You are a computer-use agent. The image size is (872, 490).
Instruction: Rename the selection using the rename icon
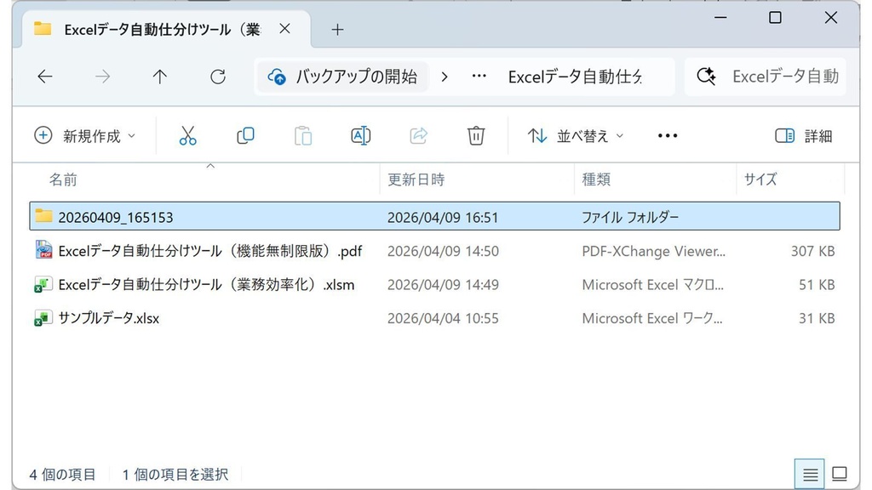point(360,135)
